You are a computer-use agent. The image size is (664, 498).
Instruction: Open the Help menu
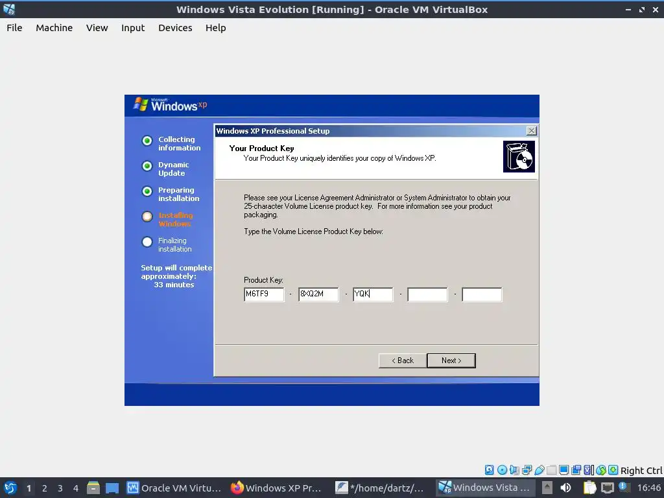coord(215,27)
